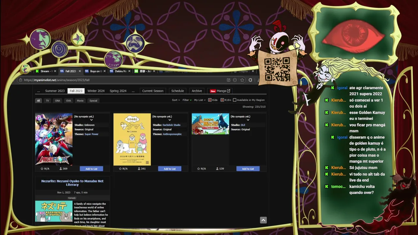
Task: Open the My List dropdown
Action: click(200, 100)
